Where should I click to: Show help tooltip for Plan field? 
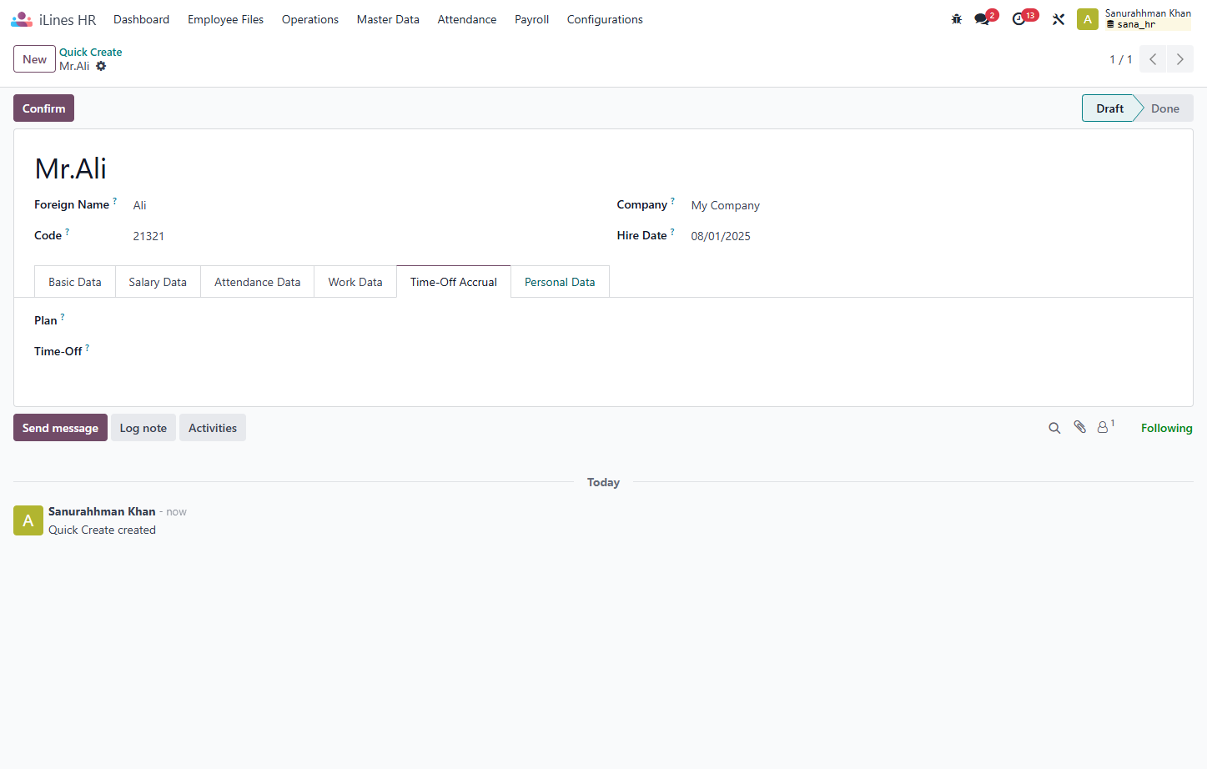[63, 317]
